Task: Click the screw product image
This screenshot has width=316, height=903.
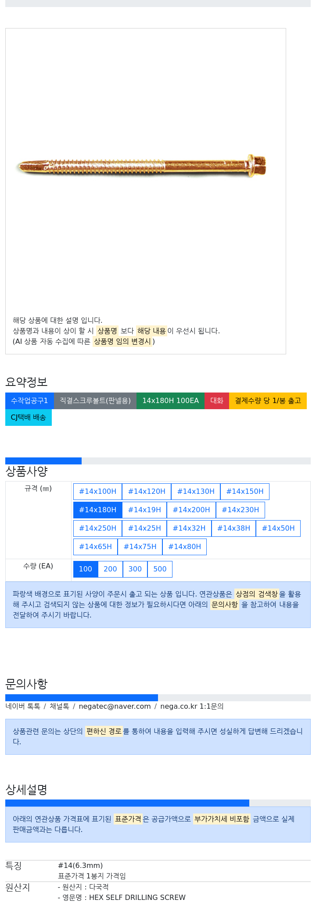Action: coord(142,167)
